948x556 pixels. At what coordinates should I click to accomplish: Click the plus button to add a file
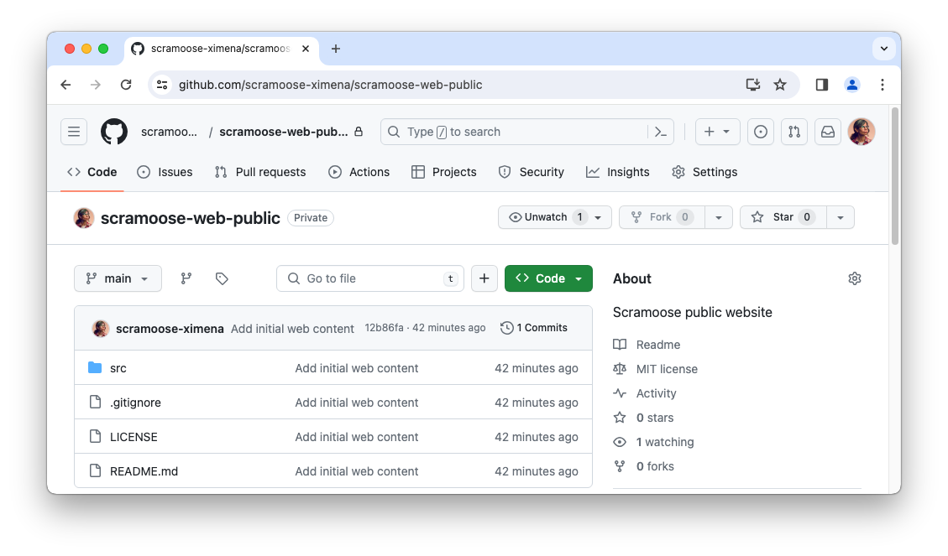pos(484,278)
